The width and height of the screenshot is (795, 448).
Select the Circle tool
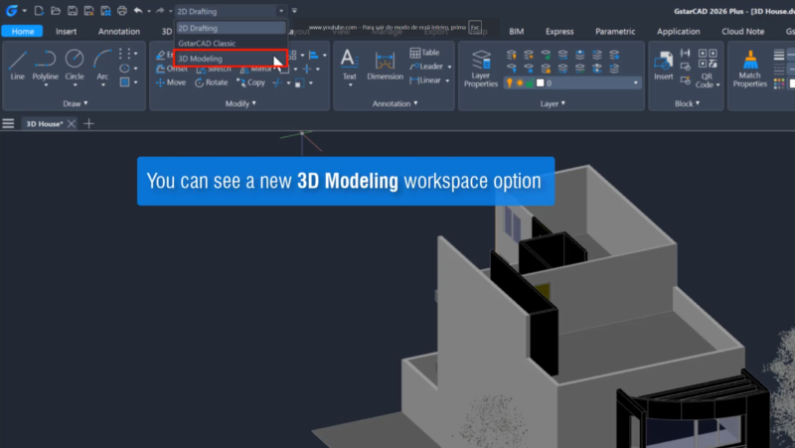click(x=75, y=63)
